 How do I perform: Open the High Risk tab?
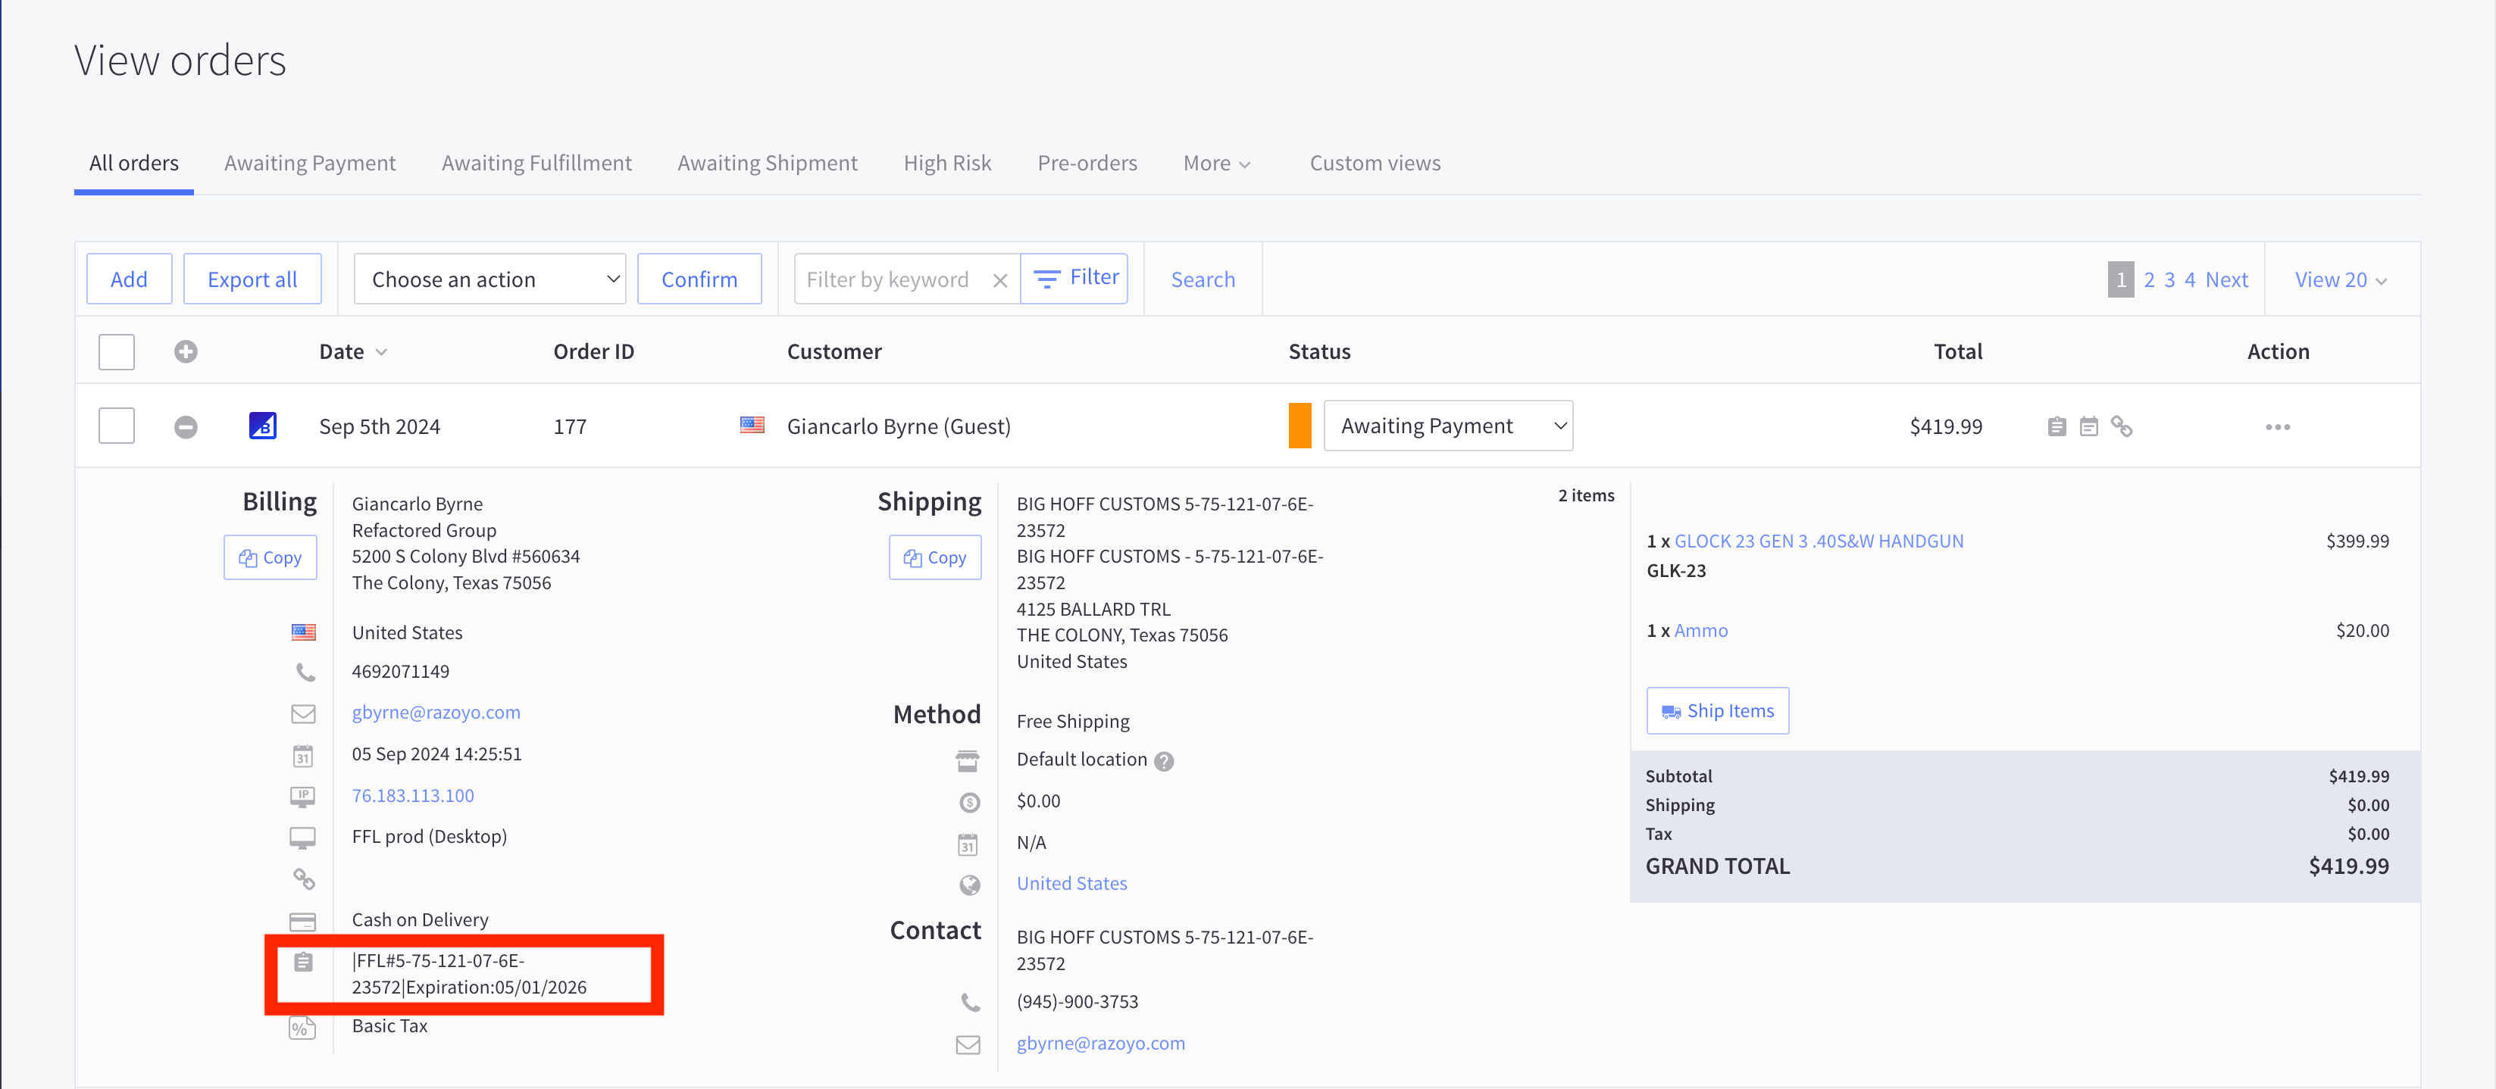click(x=946, y=163)
